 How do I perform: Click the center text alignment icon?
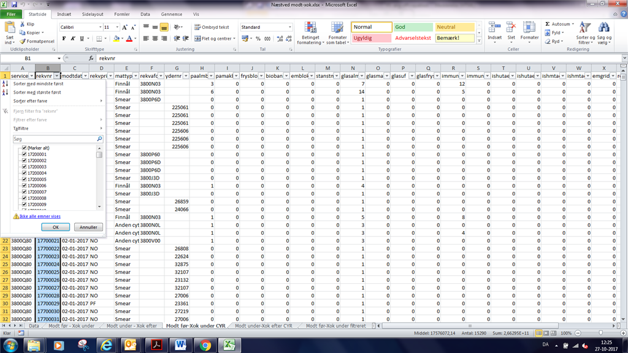[x=155, y=39]
